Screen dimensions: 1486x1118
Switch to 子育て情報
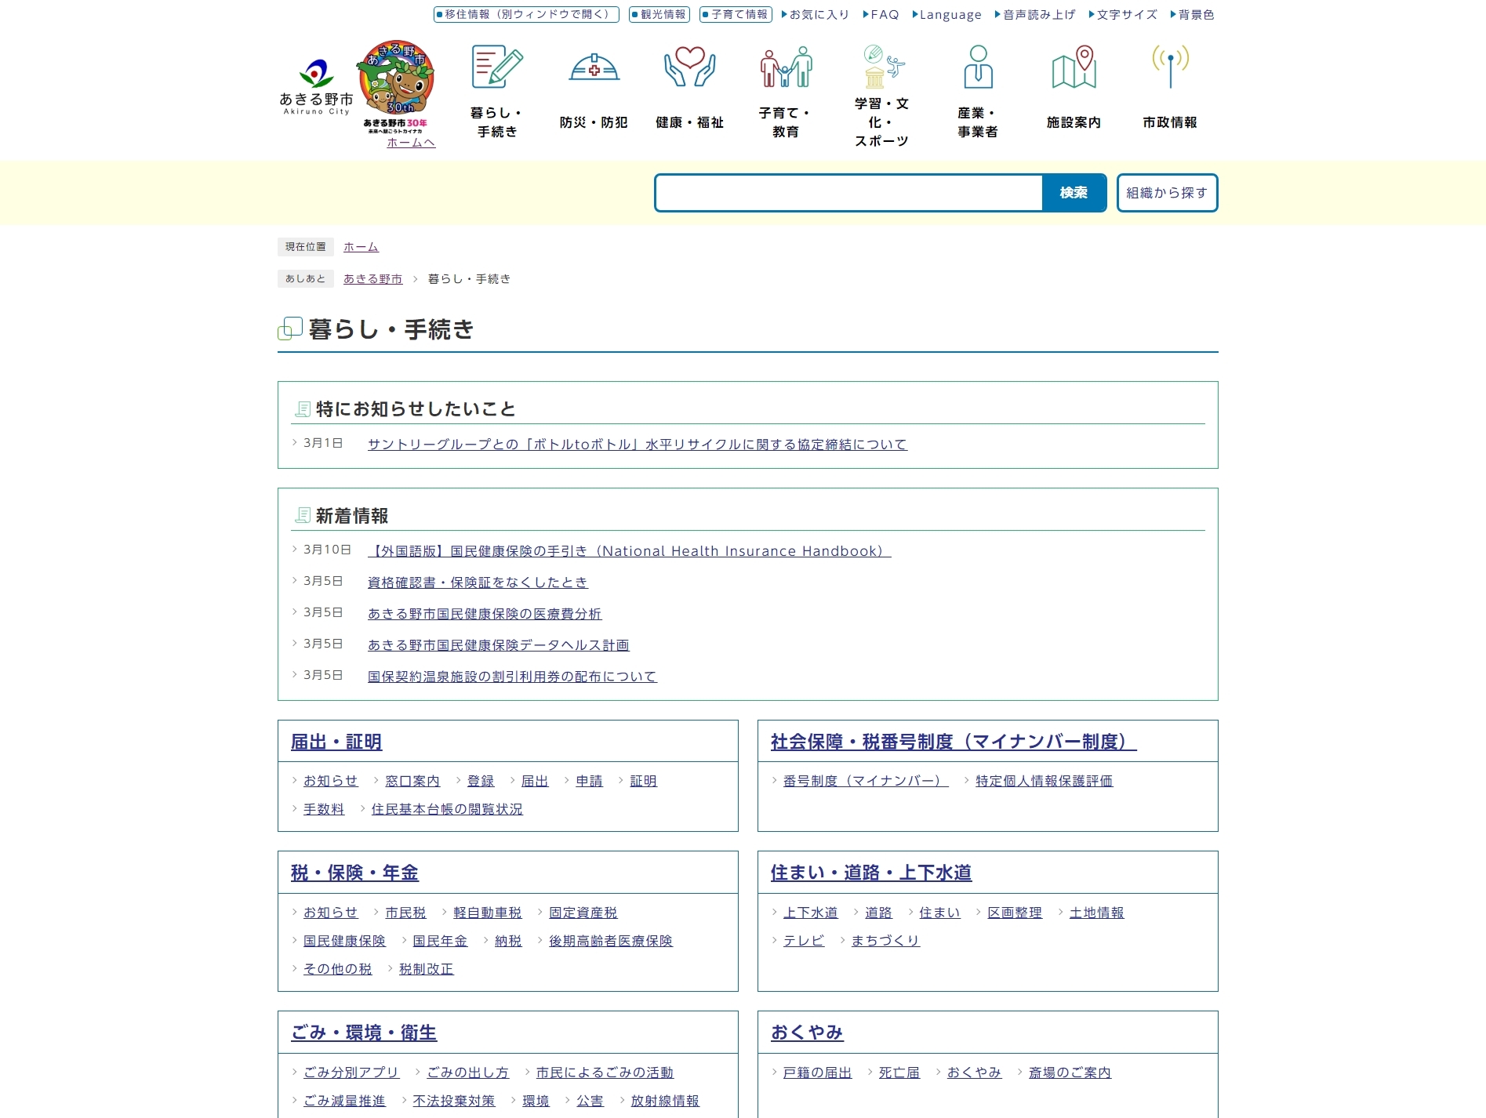pos(736,13)
